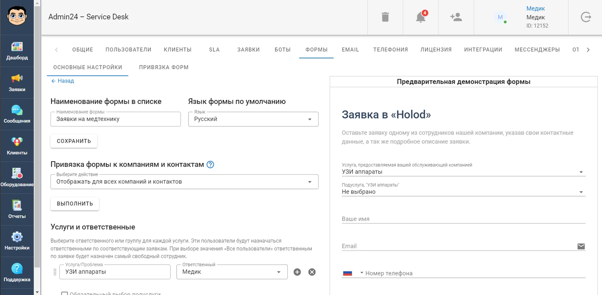Go to Сообщения in the sidebar

[17, 114]
